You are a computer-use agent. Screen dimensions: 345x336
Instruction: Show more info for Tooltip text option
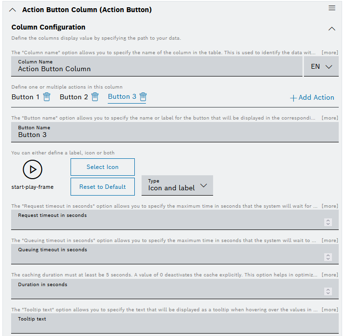point(330,309)
